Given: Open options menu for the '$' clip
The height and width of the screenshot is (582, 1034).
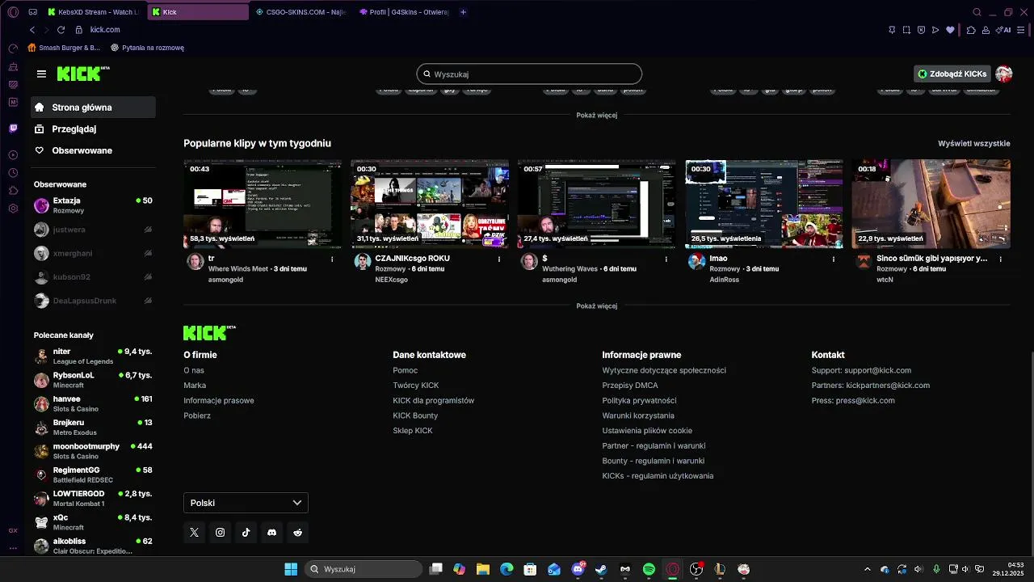Looking at the screenshot, I should coord(666,259).
